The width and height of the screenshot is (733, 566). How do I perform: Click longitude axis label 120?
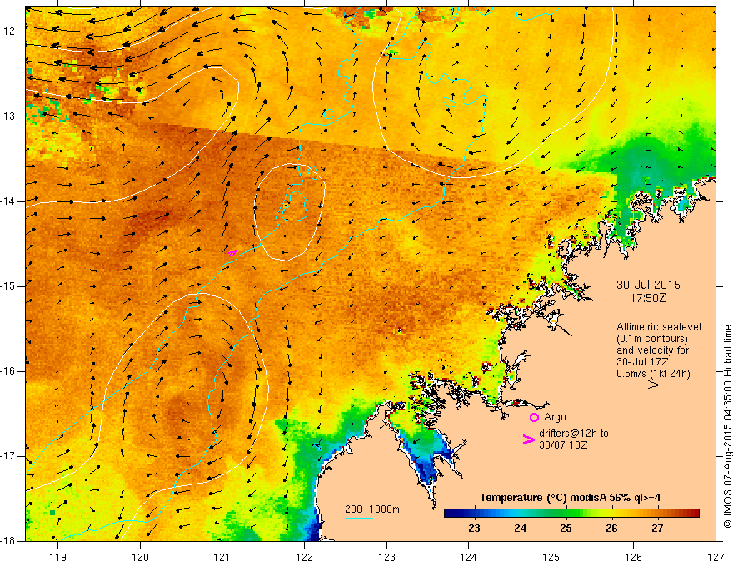[140, 557]
